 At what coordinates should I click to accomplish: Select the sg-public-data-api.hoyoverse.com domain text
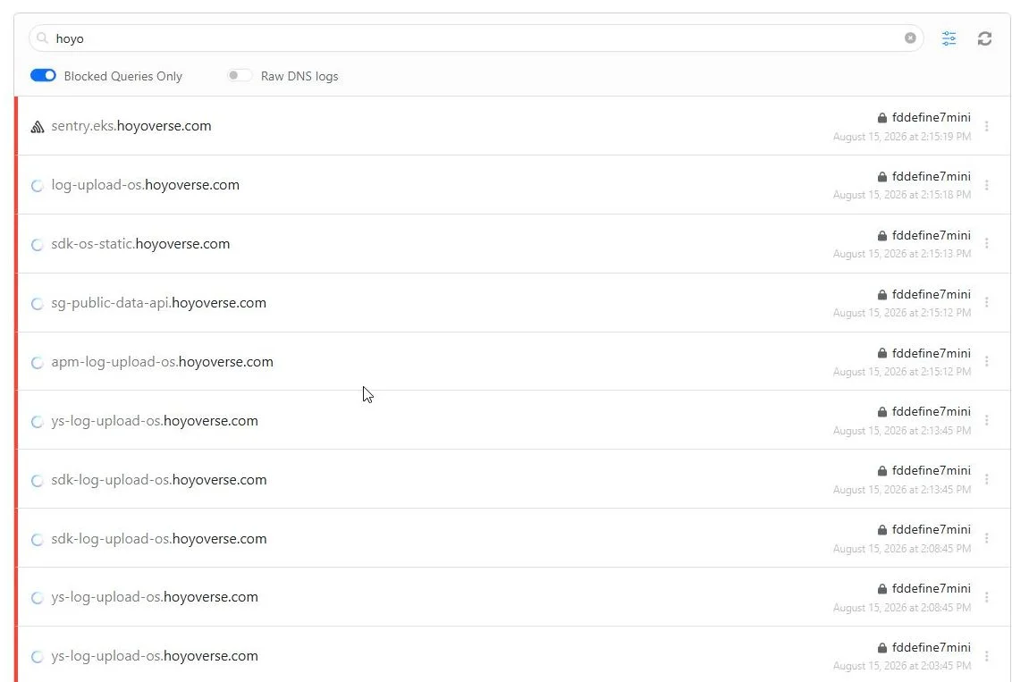coord(159,303)
